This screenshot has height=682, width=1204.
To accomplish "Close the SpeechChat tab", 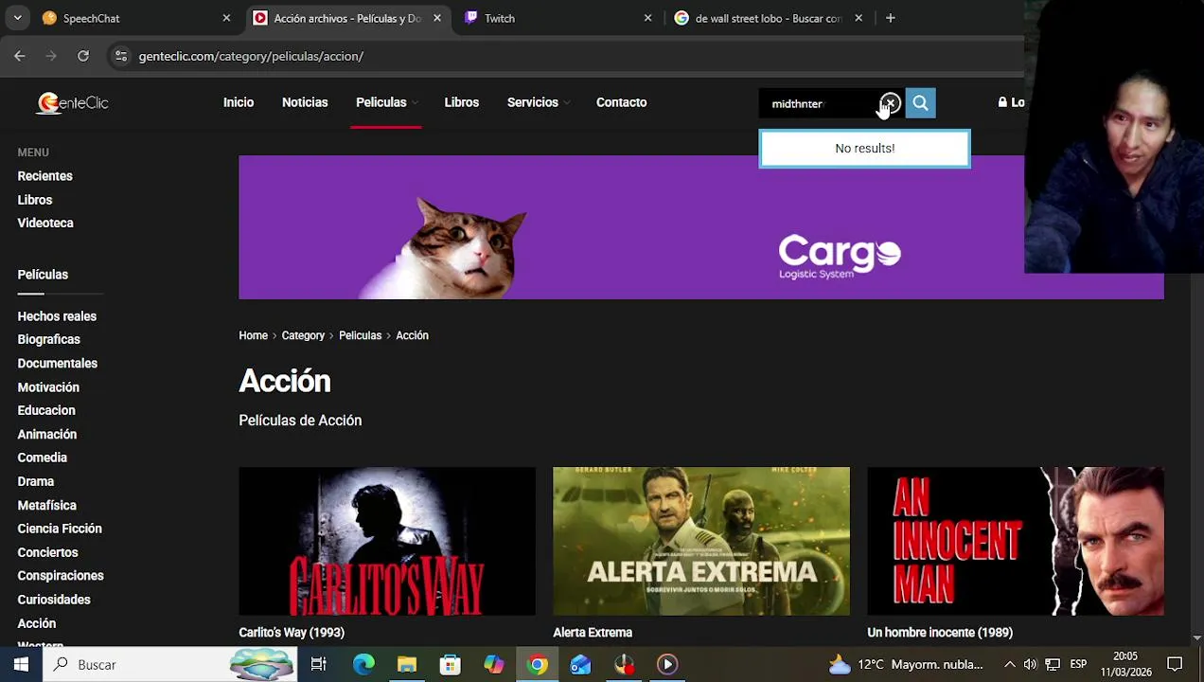I will tap(226, 18).
